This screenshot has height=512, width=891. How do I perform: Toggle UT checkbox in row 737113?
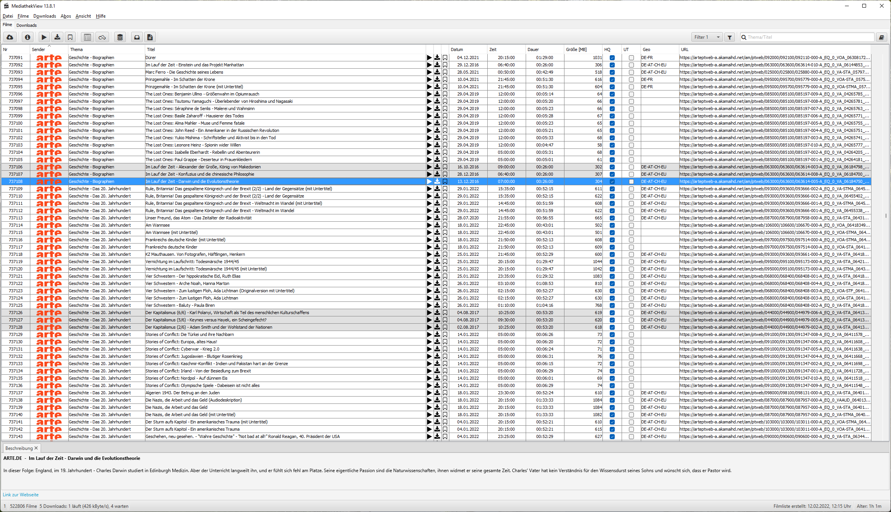(631, 218)
